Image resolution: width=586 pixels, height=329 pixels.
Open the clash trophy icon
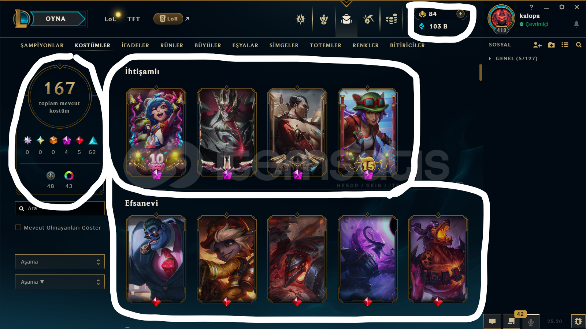(324, 19)
